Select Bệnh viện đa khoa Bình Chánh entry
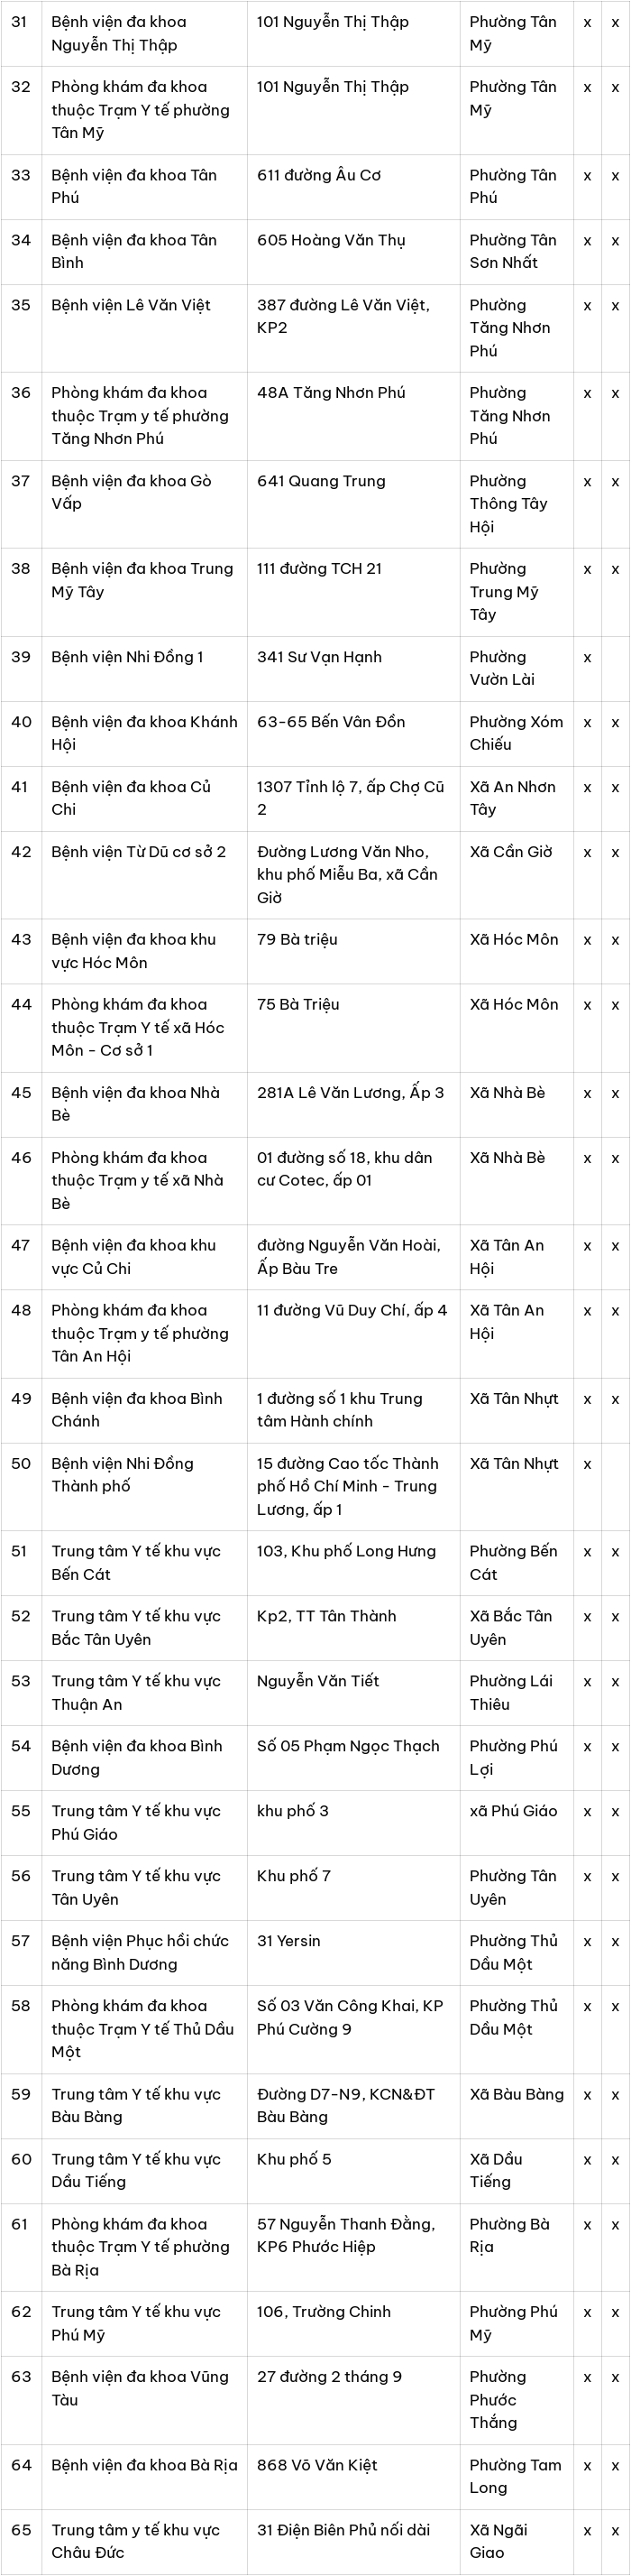 tap(137, 1409)
